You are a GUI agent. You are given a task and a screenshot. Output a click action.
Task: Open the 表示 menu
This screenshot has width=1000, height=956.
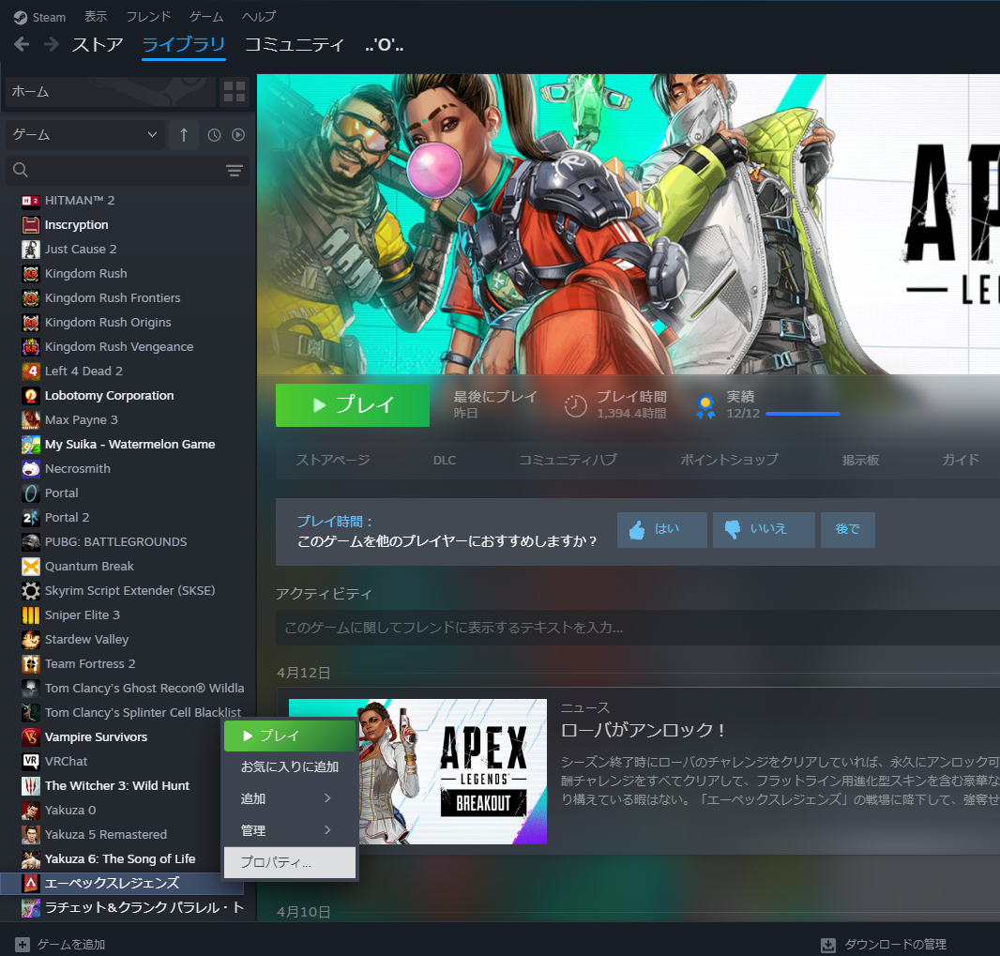(x=96, y=17)
